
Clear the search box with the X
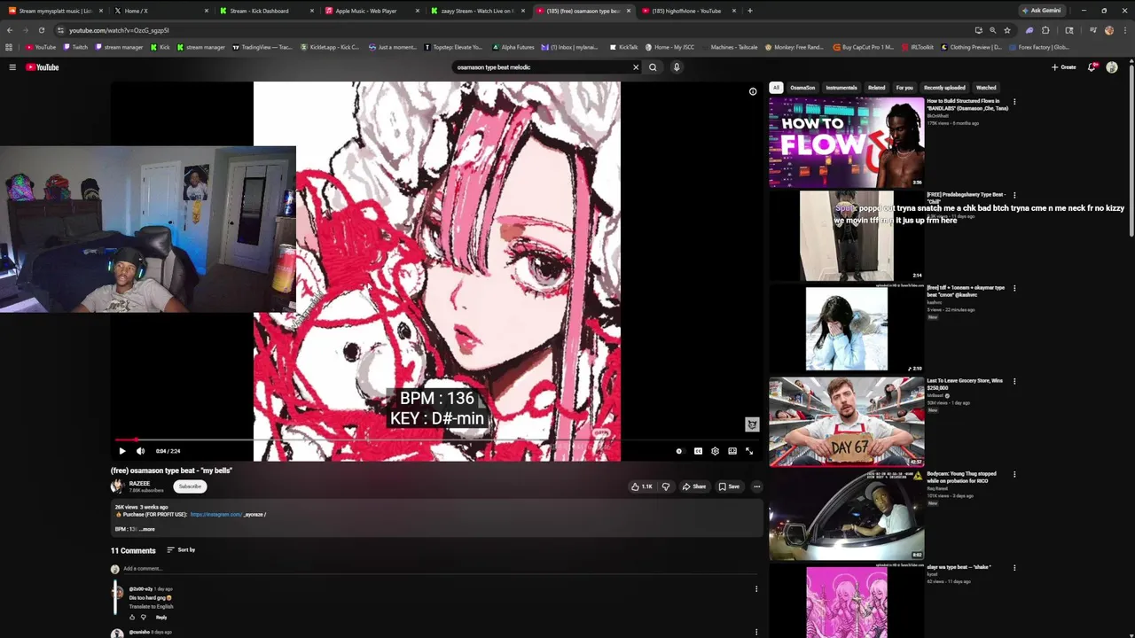point(635,67)
